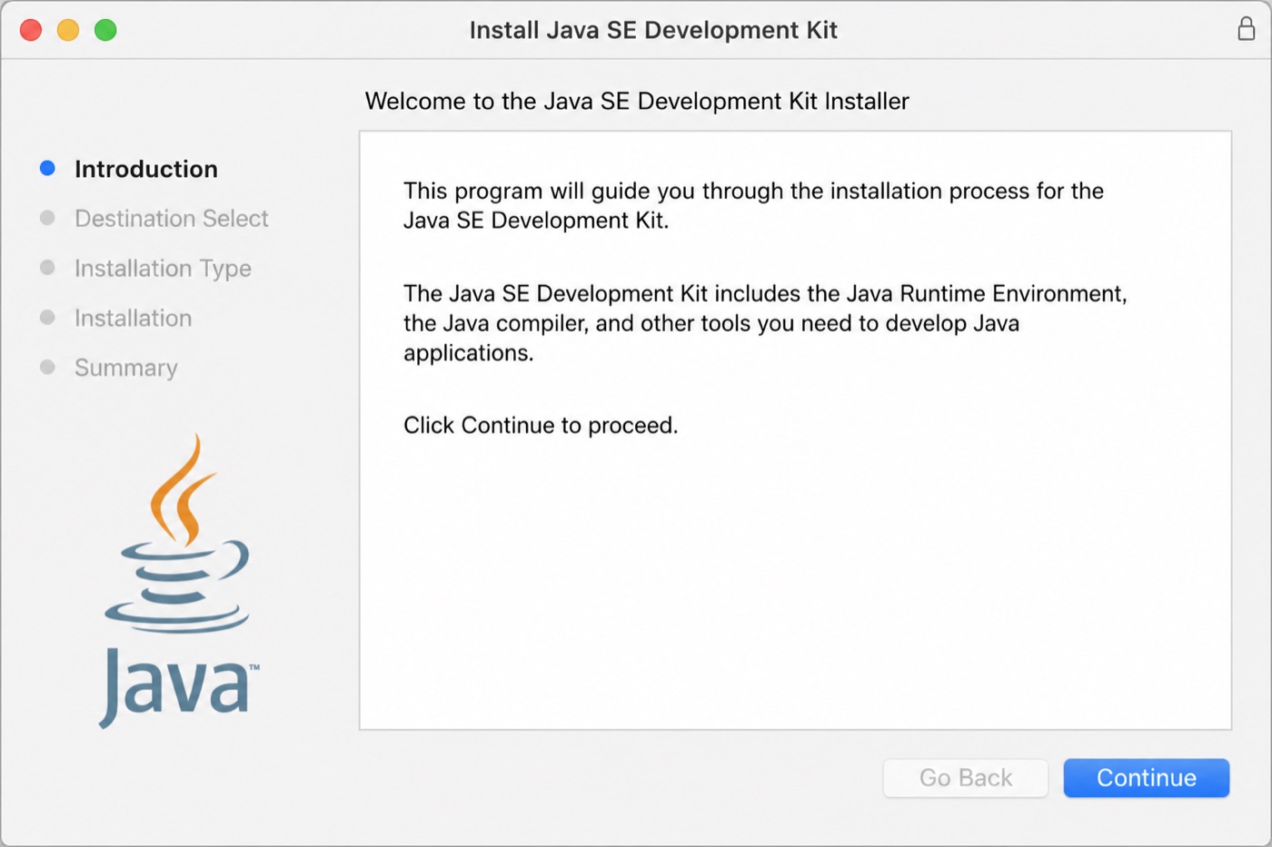Viewport: 1272px width, 847px height.
Task: Select the Destination Select step
Action: click(172, 219)
